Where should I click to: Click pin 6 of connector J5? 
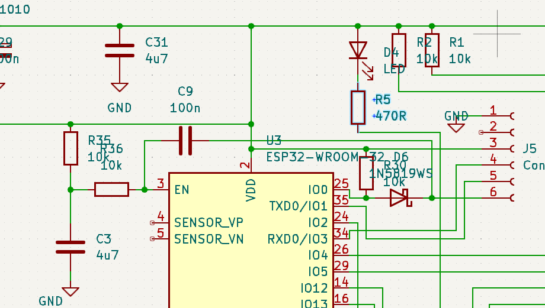[x=493, y=192]
